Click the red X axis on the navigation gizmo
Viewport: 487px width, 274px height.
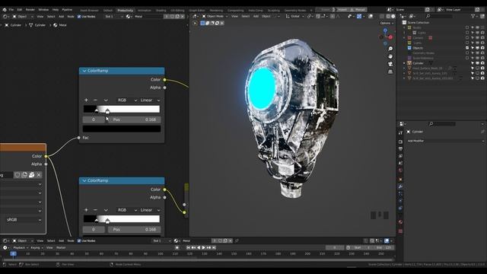tap(390, 37)
